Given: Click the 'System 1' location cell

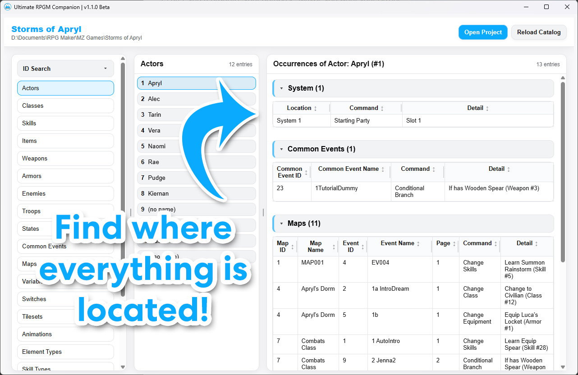Looking at the screenshot, I should (302, 121).
